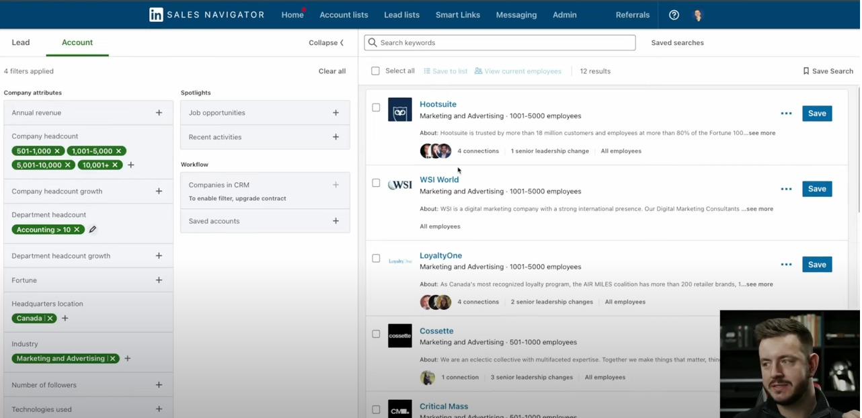Open the Saved searches link
The image size is (862, 418).
[677, 43]
